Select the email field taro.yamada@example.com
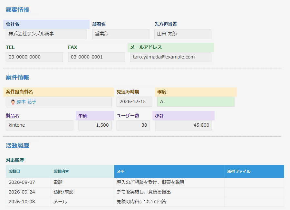290x210 pixels. (x=170, y=57)
